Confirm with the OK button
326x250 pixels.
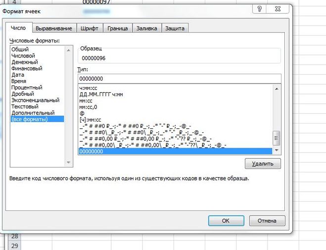[x=225, y=221]
